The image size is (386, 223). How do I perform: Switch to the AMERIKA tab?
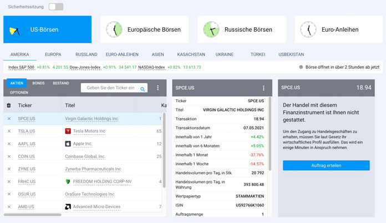point(20,54)
